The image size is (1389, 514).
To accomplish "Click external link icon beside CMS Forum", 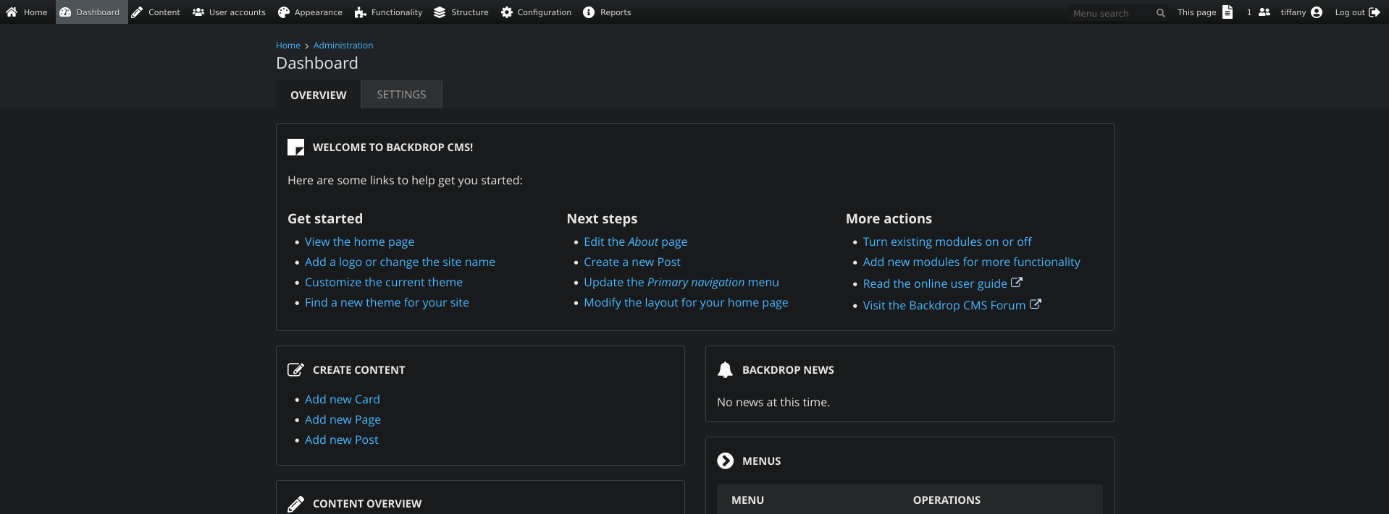I will tap(1036, 304).
